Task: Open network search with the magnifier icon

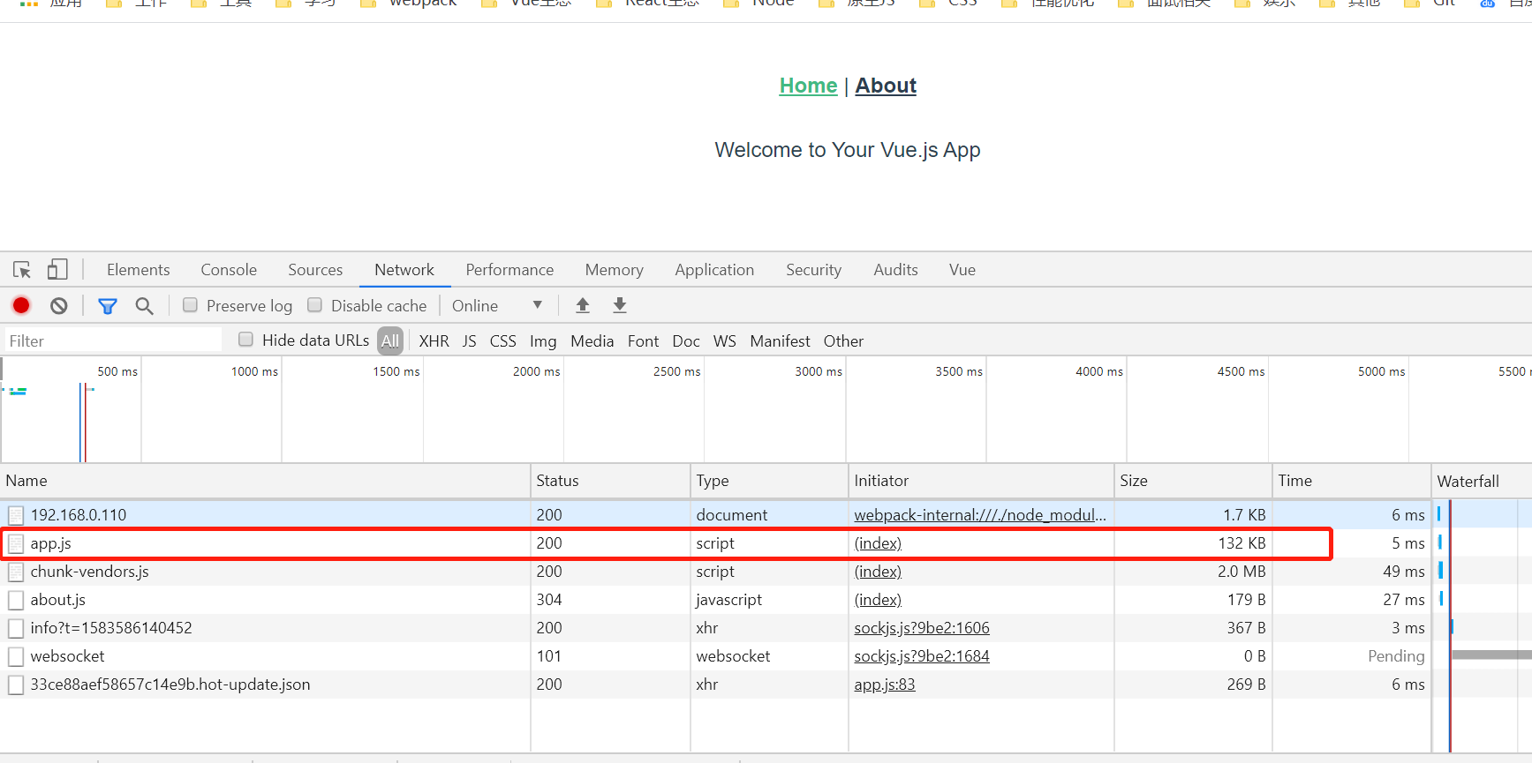Action: pos(144,306)
